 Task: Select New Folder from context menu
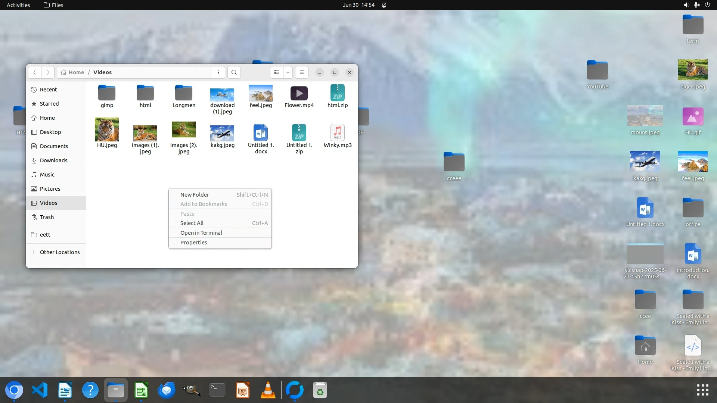coord(195,195)
